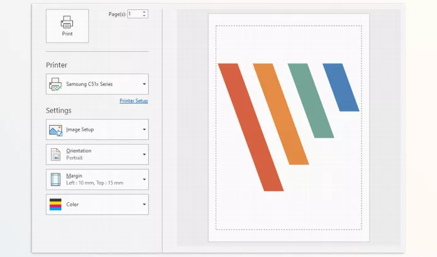Increase page count with the up arrow
The width and height of the screenshot is (437, 257).
tap(145, 11)
